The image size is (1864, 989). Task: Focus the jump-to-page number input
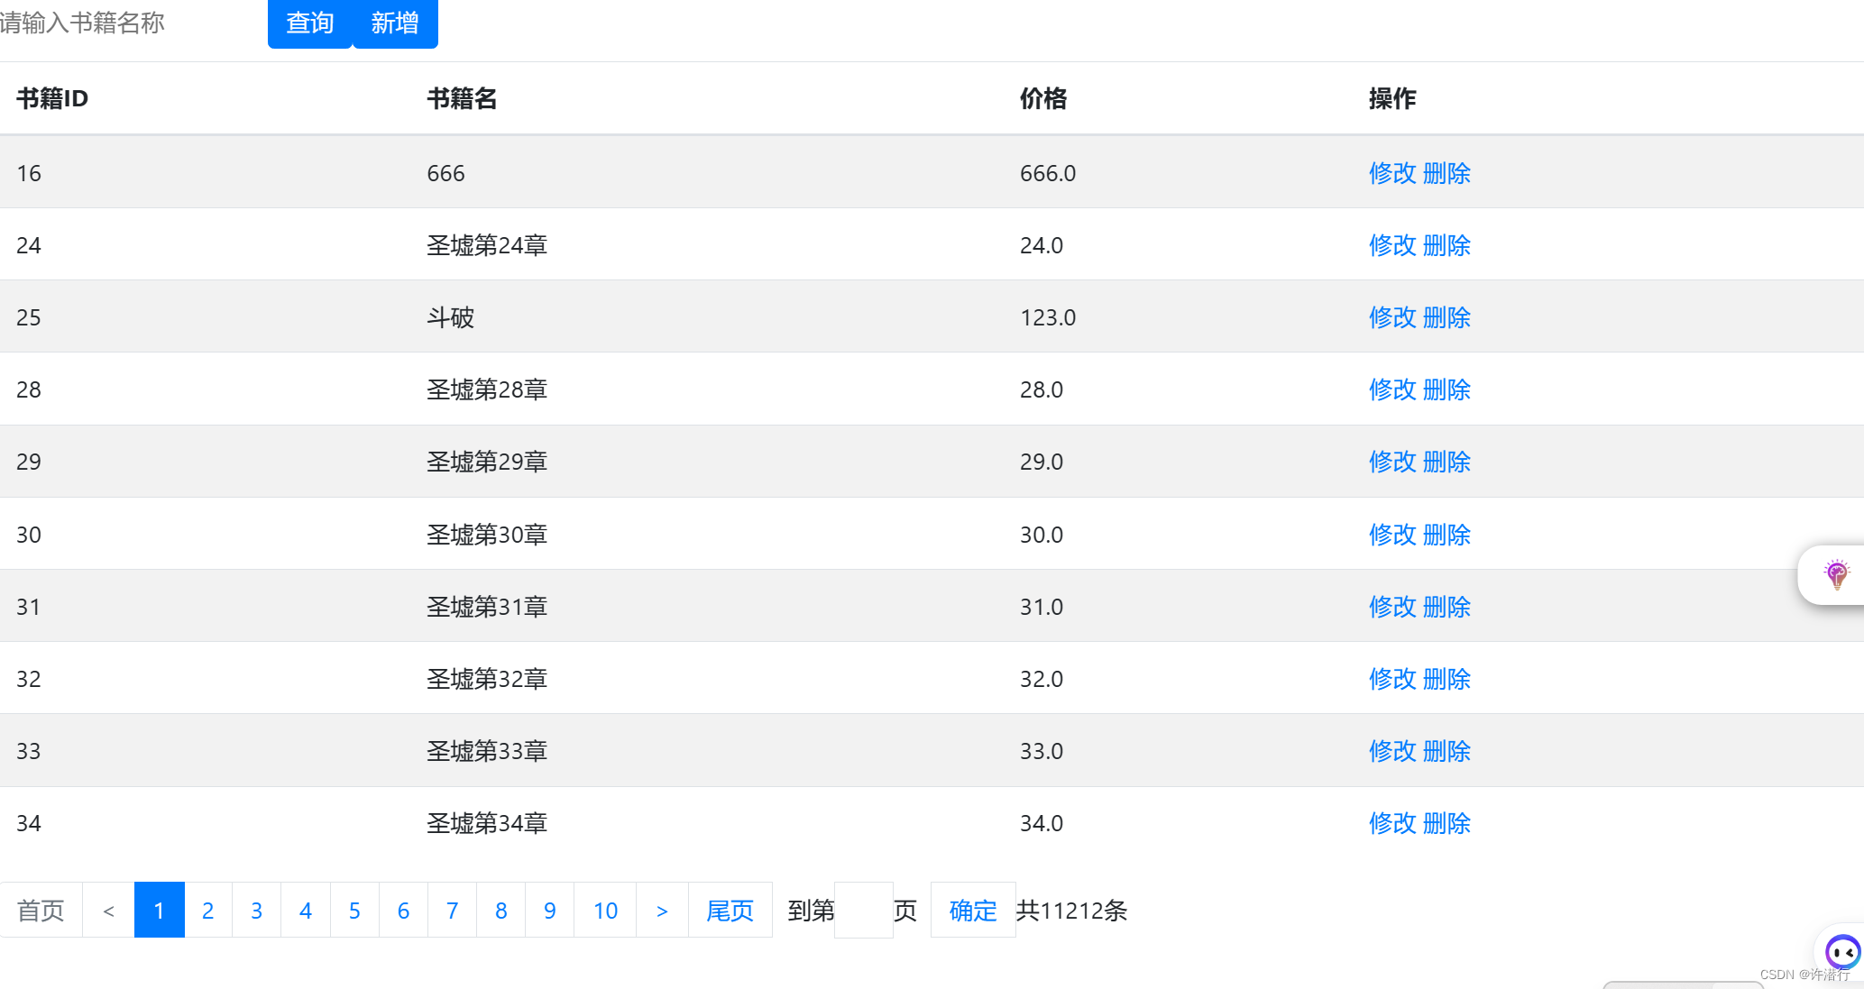[863, 911]
